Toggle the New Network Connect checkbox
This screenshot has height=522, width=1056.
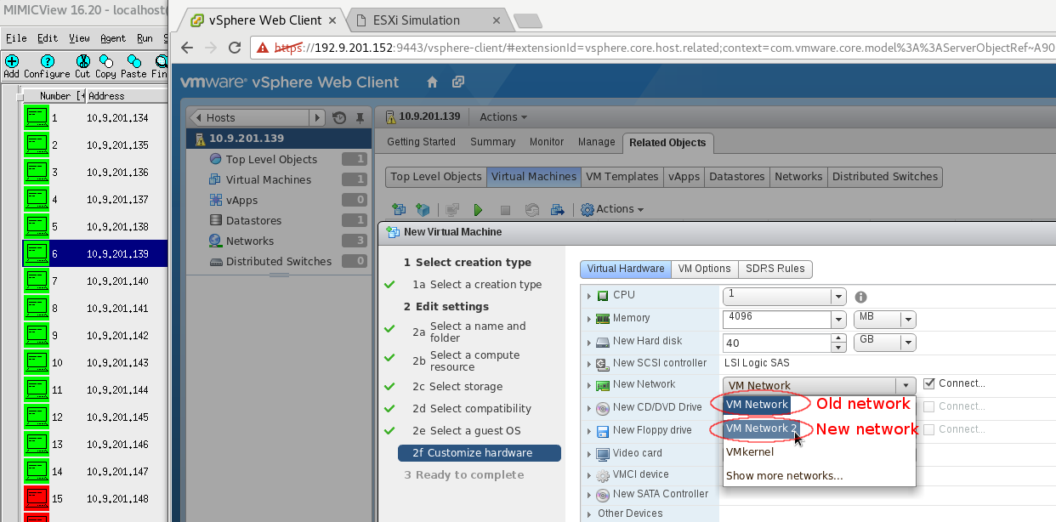tap(928, 383)
